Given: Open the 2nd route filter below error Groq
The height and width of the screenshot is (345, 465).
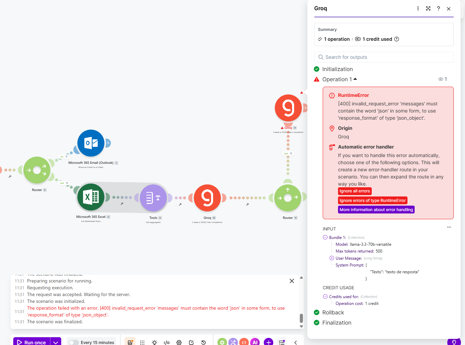Looking at the screenshot, I should (288, 154).
